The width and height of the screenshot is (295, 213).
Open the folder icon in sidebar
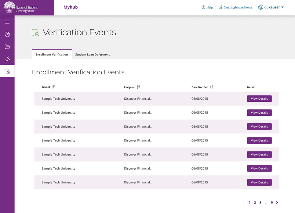coord(7,47)
